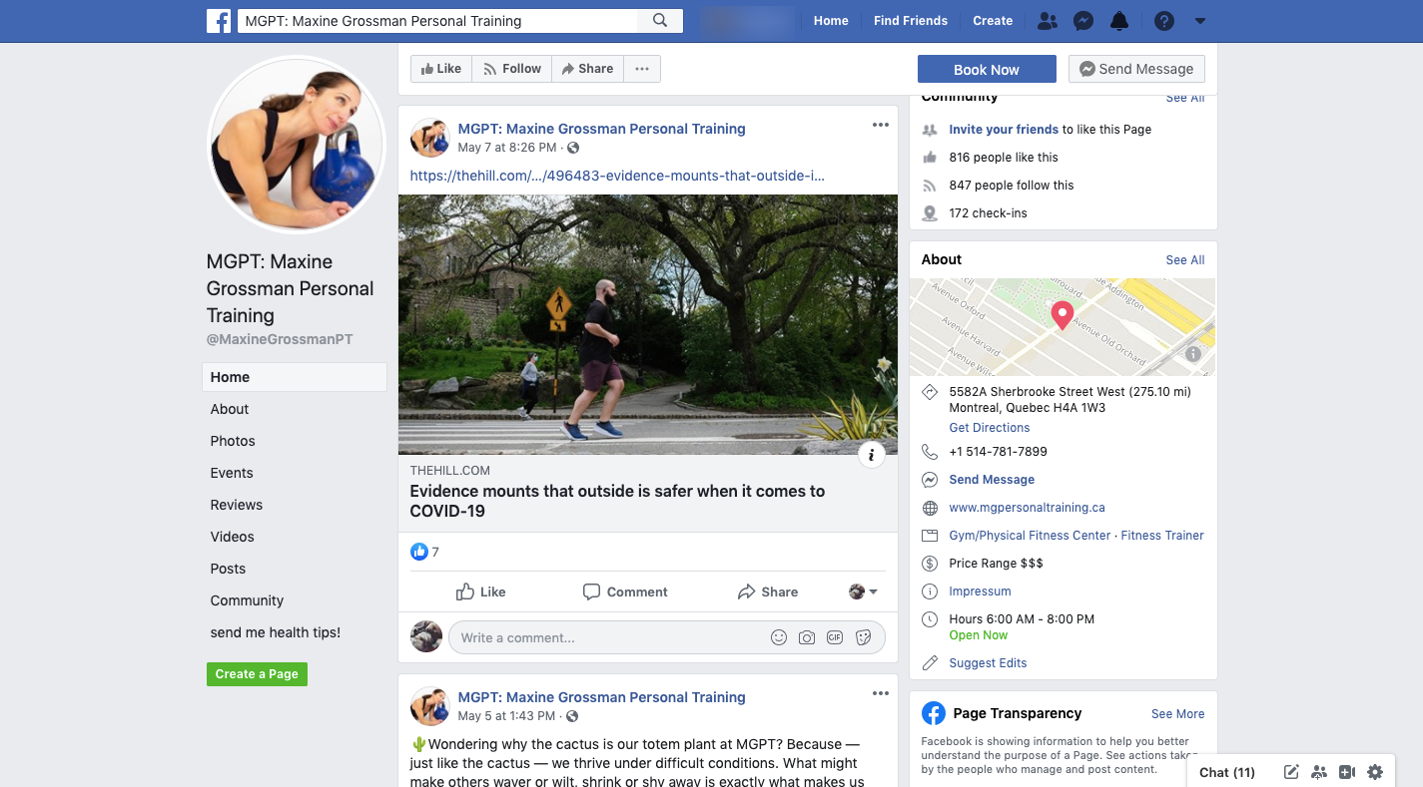Open the About section in sidebar
This screenshot has width=1423, height=787.
tap(230, 409)
